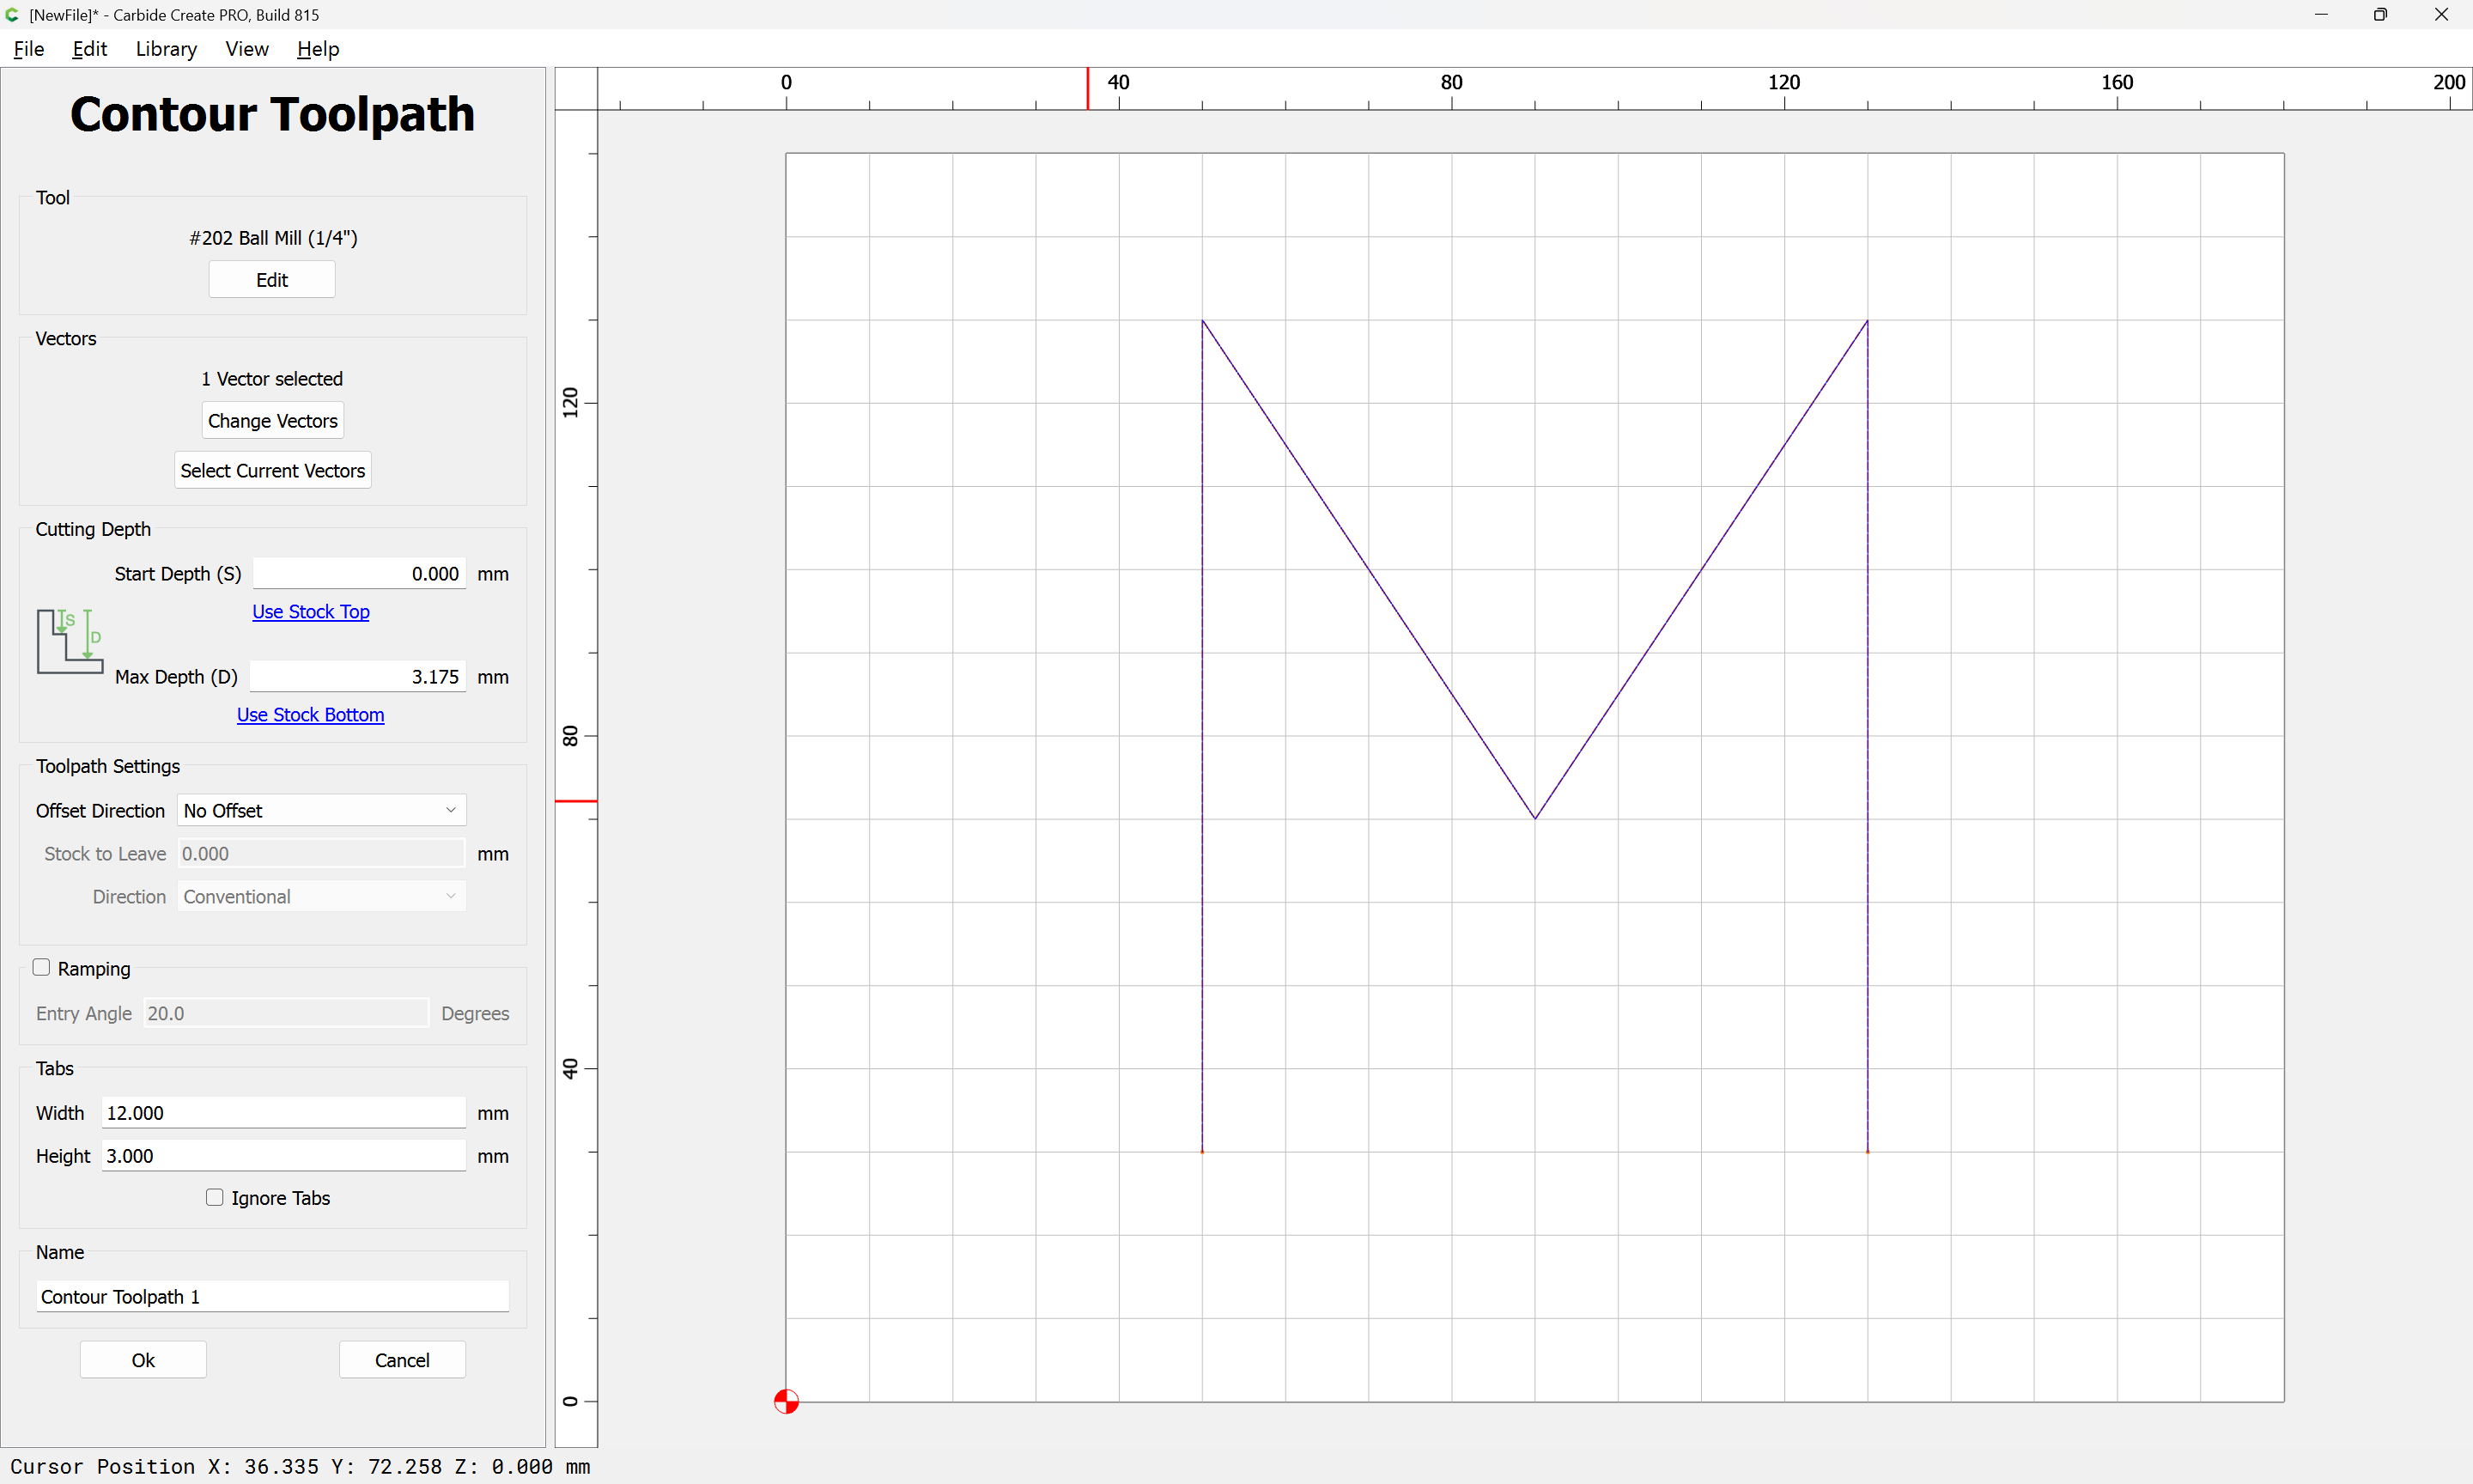Viewport: 2473px width, 1484px height.
Task: Minimize the Carbide Create window
Action: pos(2321,15)
